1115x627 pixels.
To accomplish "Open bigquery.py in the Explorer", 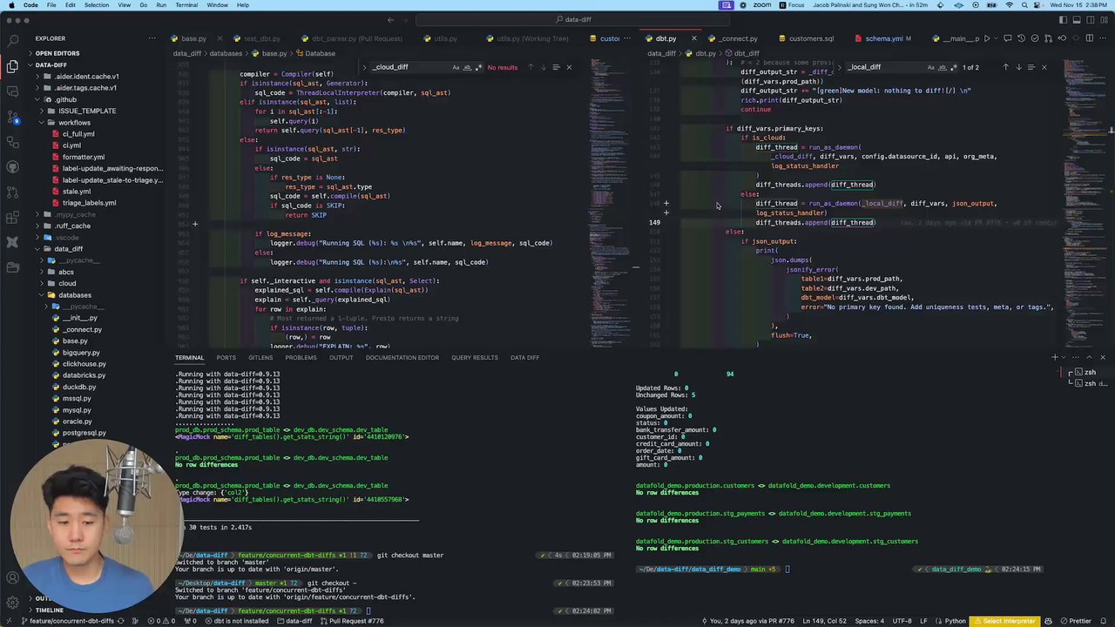I will [81, 353].
